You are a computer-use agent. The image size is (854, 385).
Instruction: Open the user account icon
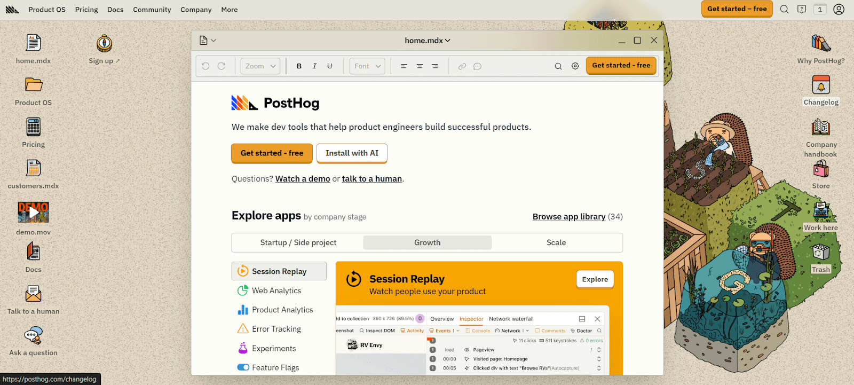[x=839, y=9]
